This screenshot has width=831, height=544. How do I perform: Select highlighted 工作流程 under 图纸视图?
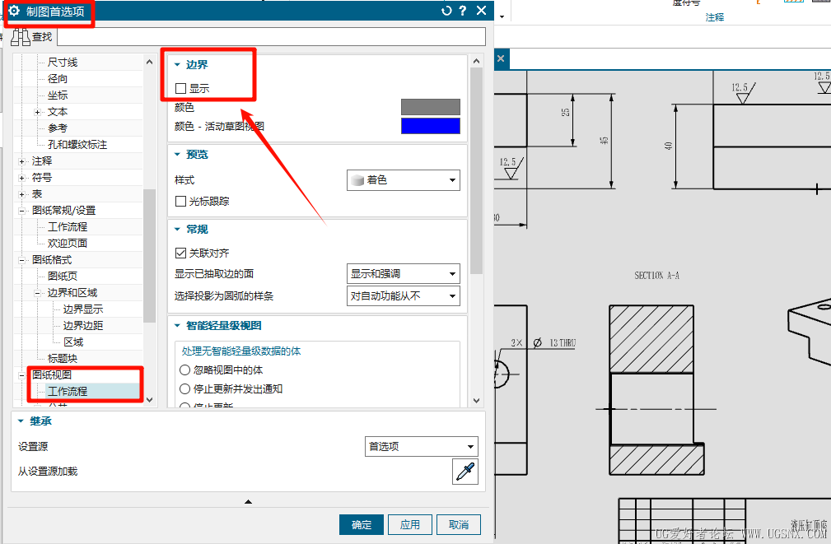[68, 392]
